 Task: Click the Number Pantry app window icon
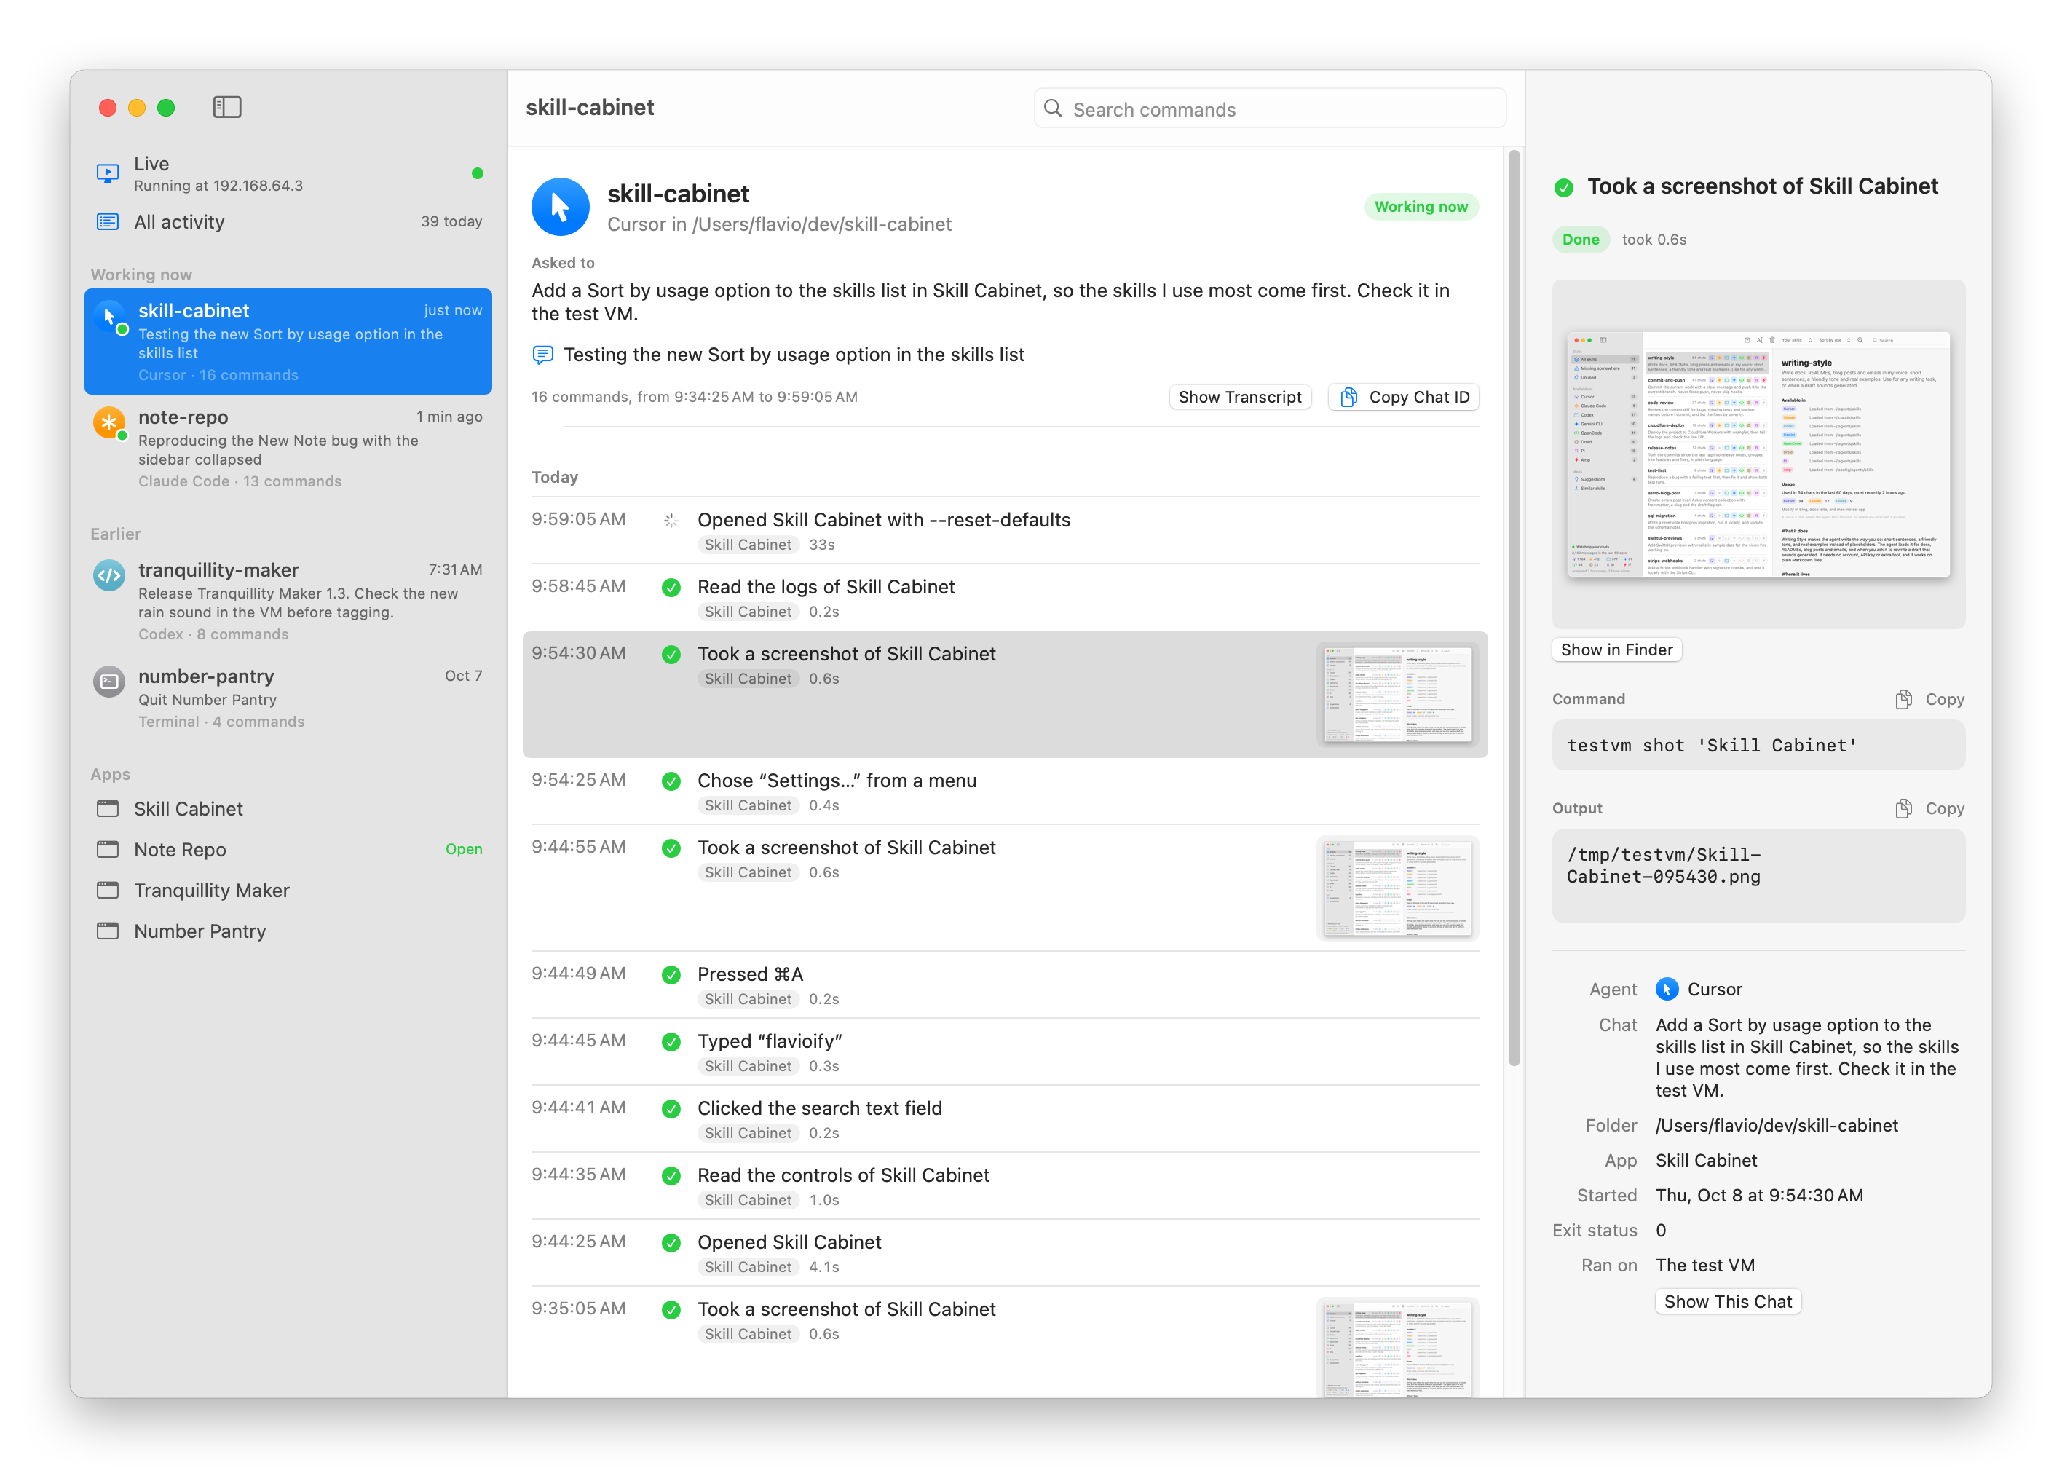tap(108, 931)
